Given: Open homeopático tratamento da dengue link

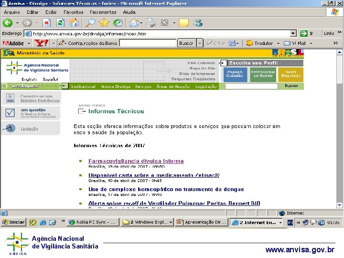Looking at the screenshot, I should (x=166, y=189).
